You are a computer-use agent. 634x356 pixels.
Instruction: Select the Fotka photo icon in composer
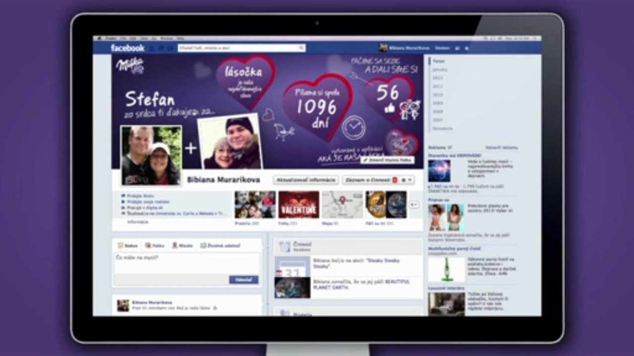pyautogui.click(x=148, y=246)
